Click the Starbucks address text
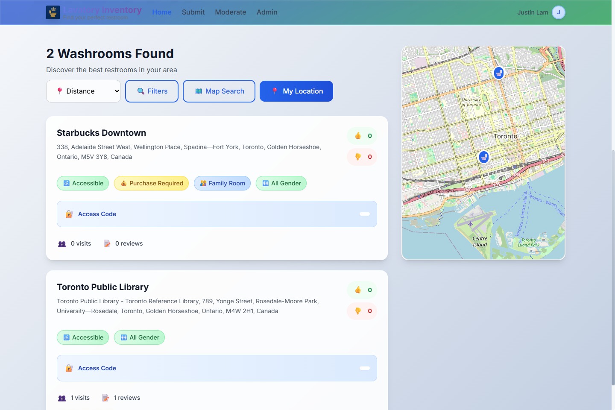This screenshot has height=410, width=615. pos(189,152)
